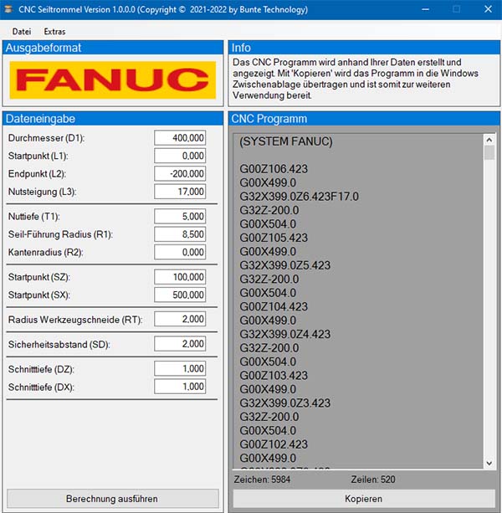Open the Extras menu
Screen dimensions: 502x513
point(54,32)
